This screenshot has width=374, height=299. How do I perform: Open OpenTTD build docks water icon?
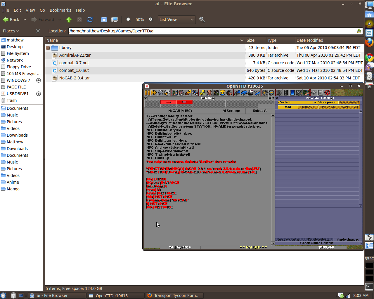click(x=292, y=93)
